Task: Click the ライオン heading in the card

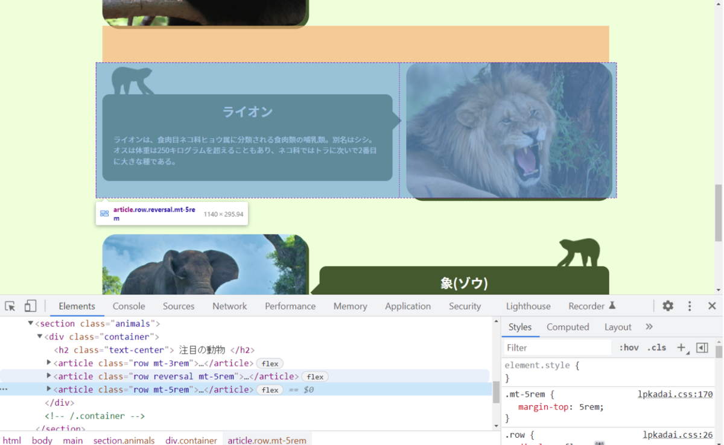Action: pyautogui.click(x=247, y=112)
